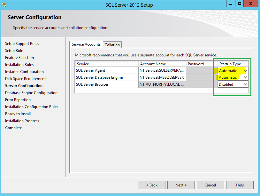Open Startup Type dropdown for SQL Server Agent
The height and width of the screenshot is (196, 260).
(x=245, y=71)
